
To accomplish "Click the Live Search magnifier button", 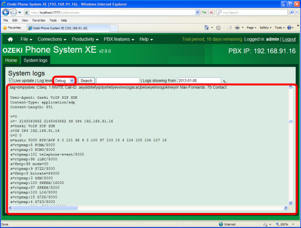I will pos(292,12).
